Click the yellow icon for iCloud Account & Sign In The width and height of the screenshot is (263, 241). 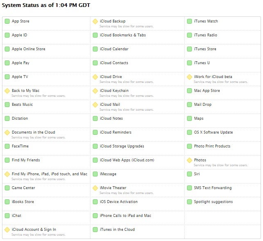pos(7,230)
